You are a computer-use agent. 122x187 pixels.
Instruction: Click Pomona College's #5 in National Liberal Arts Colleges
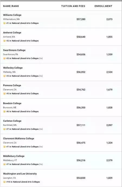pos(23,93)
